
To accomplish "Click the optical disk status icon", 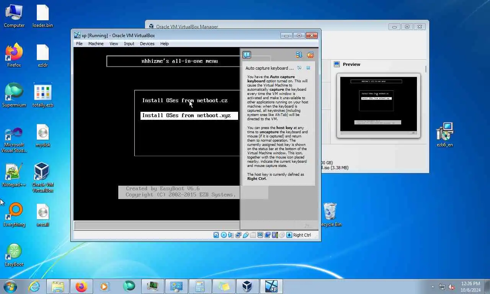I will [x=224, y=235].
